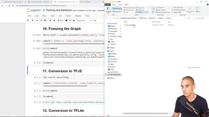The image size is (209, 117).
Task: Select the my_ssd_mobnet folder
Action: [130, 25]
